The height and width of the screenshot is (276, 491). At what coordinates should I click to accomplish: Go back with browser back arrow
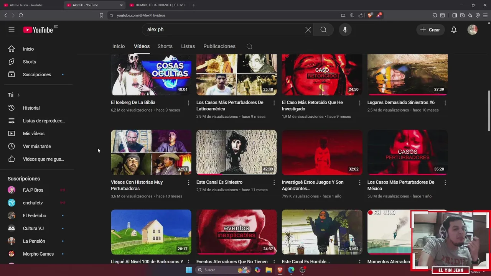click(5, 15)
